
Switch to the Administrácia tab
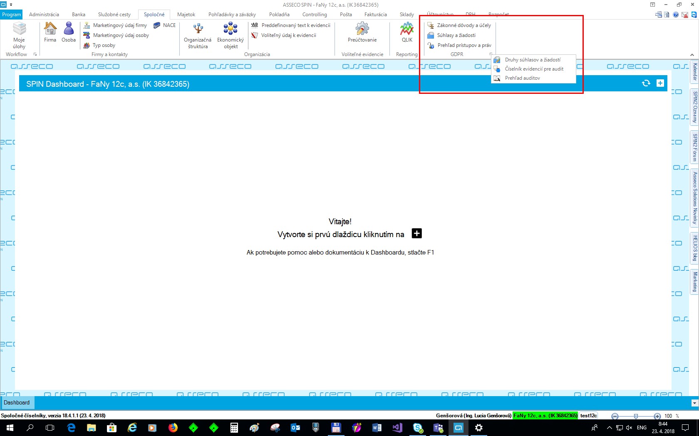44,15
